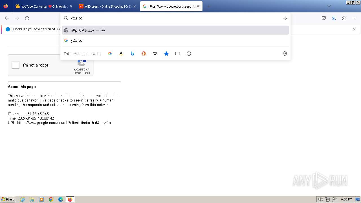The width and height of the screenshot is (361, 203).
Task: Open Save to Pocket button
Action: [324, 18]
